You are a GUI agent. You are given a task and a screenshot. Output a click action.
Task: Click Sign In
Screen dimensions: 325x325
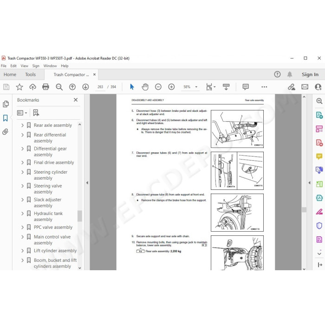(x=310, y=74)
